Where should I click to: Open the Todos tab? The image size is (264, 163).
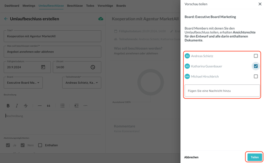coord(90,6)
